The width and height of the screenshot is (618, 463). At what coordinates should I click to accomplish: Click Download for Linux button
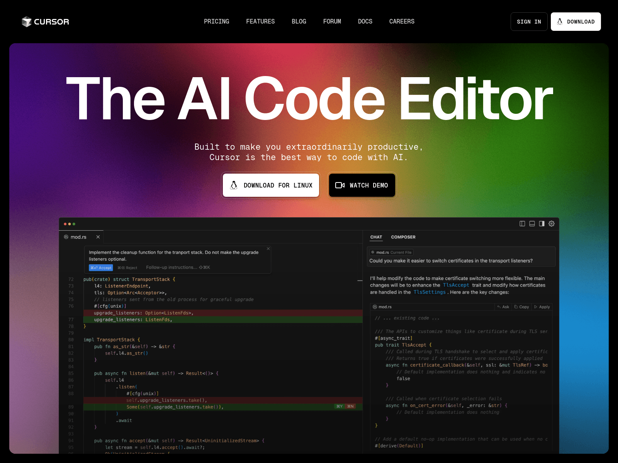[271, 185]
